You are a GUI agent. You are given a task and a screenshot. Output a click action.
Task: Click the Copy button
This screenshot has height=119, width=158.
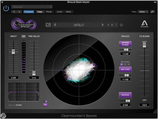coord(40,12)
